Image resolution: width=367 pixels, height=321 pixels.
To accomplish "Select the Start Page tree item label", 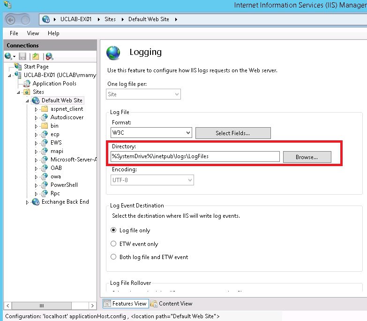I will click(36, 67).
